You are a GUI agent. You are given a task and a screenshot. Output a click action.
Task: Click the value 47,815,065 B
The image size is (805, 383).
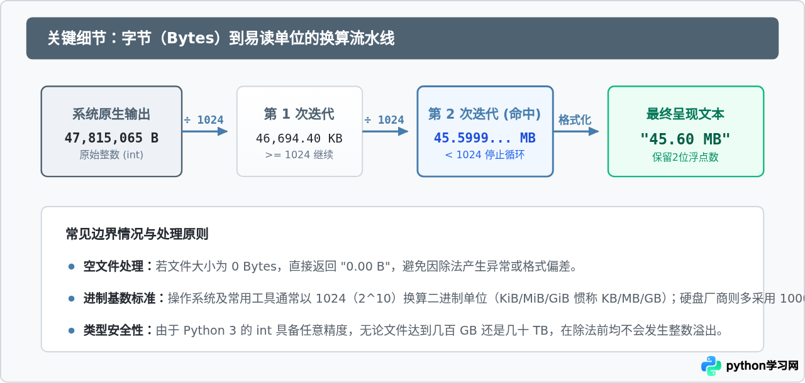(111, 138)
